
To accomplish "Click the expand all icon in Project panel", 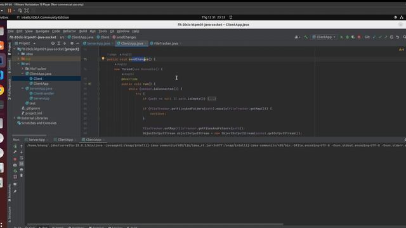I will (x=59, y=44).
